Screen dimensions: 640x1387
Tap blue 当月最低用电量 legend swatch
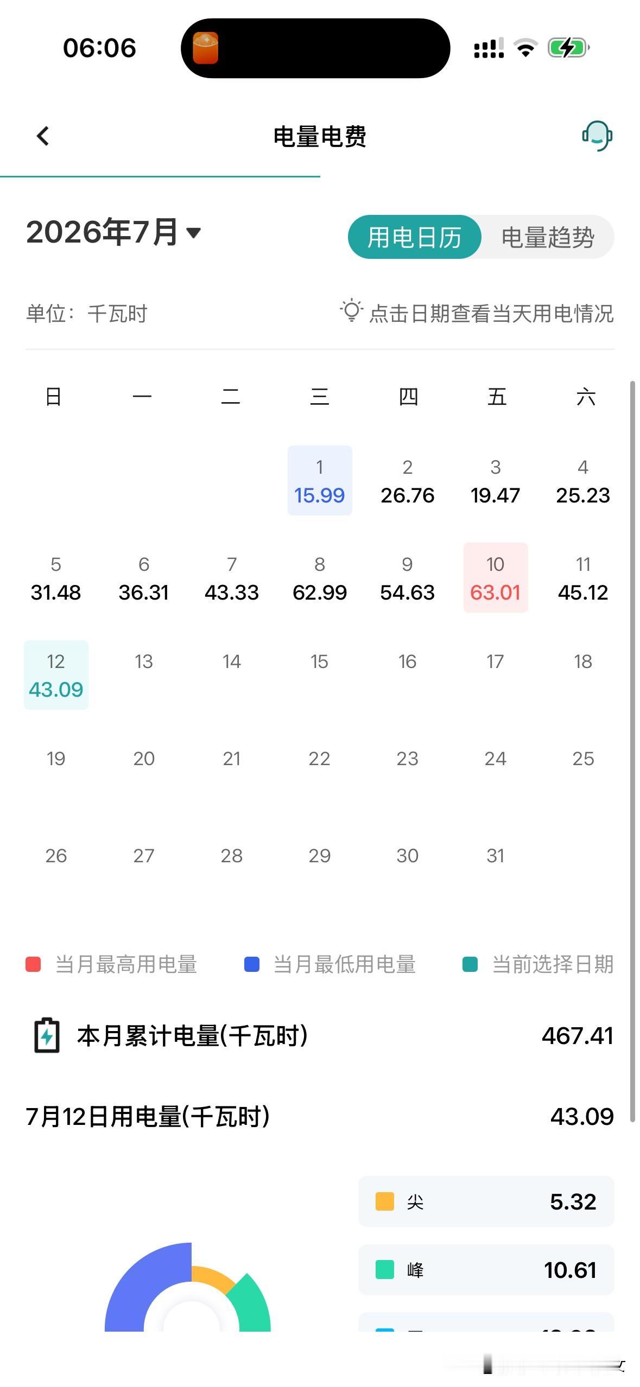(252, 965)
